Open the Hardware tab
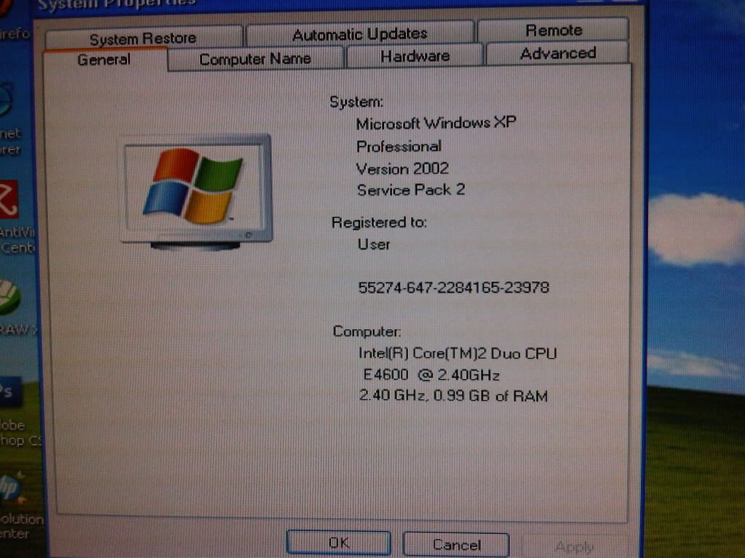745x558 pixels. [415, 56]
